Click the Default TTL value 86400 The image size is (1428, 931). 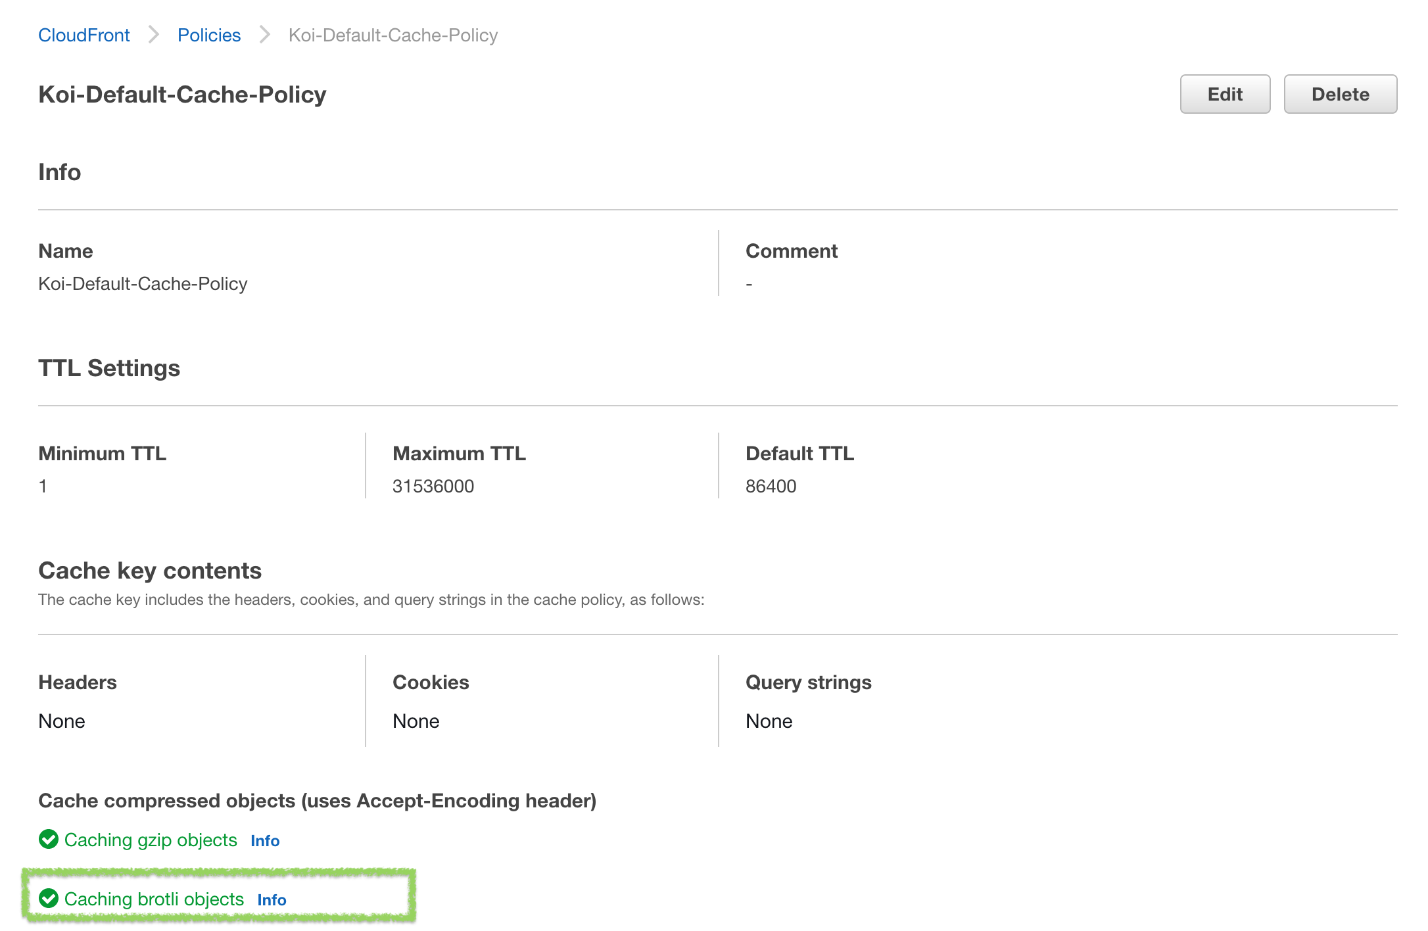[x=771, y=487]
